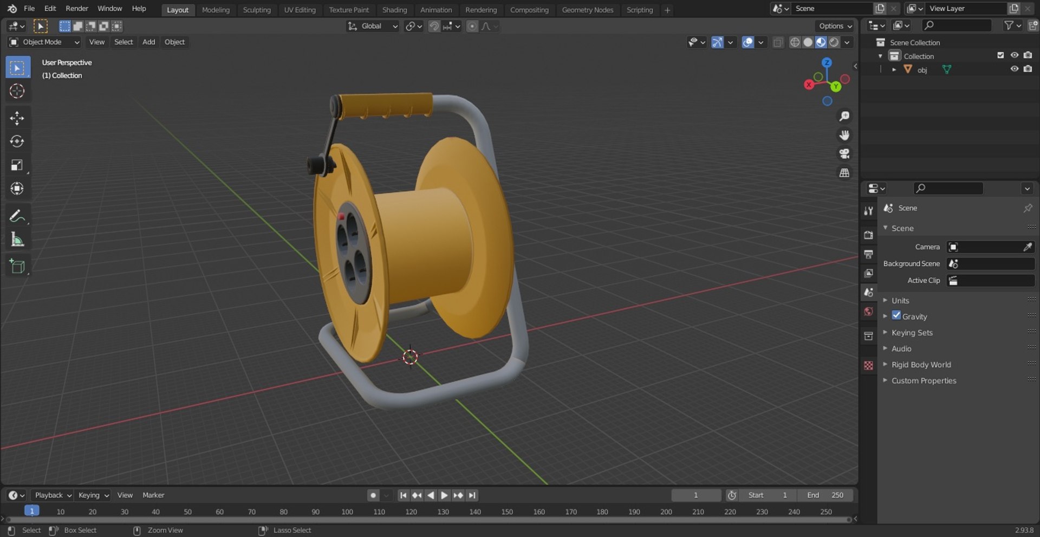Viewport: 1040px width, 537px height.
Task: Click the End frame field
Action: pos(825,495)
